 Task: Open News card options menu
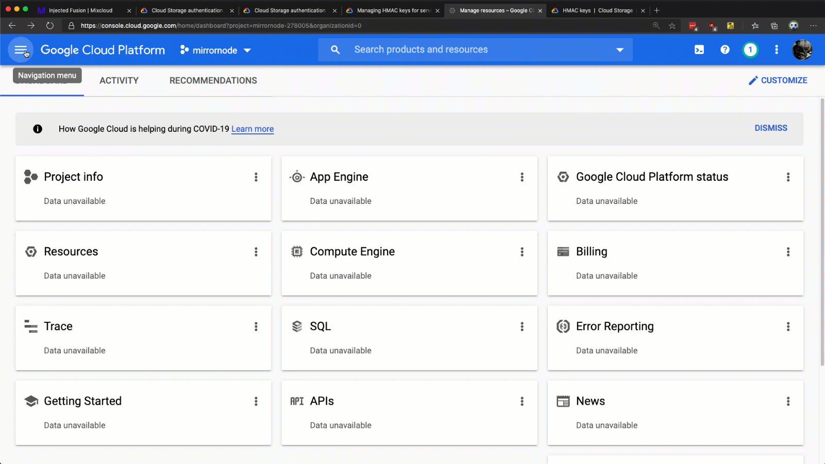pyautogui.click(x=788, y=401)
